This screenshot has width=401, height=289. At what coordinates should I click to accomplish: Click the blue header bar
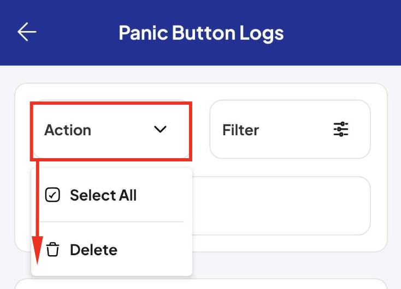tap(200, 33)
